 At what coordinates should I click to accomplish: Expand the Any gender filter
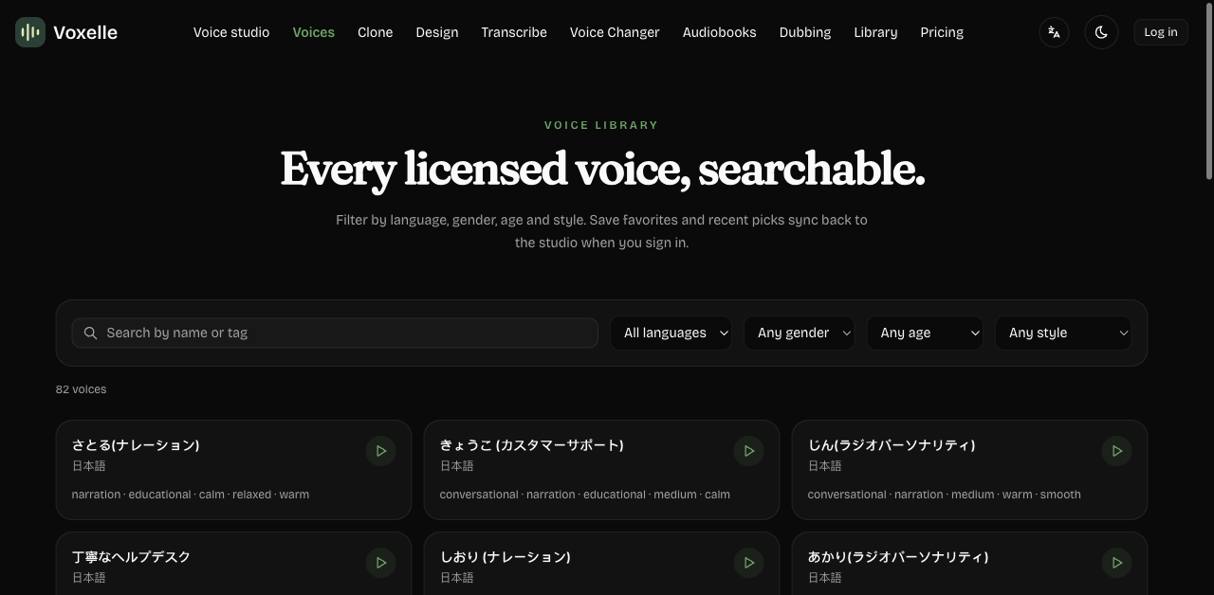pyautogui.click(x=800, y=334)
